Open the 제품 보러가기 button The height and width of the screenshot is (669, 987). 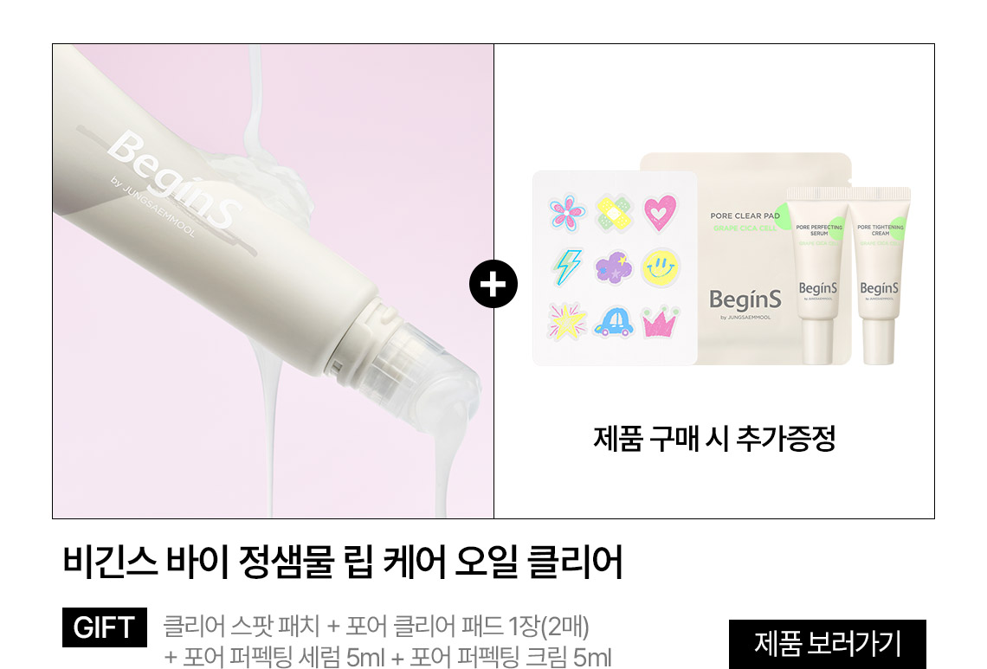coord(827,644)
